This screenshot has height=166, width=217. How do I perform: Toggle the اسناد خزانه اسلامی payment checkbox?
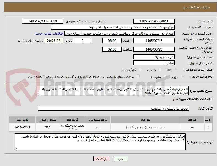point(138,76)
